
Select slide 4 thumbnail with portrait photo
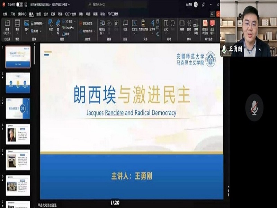click(18, 134)
